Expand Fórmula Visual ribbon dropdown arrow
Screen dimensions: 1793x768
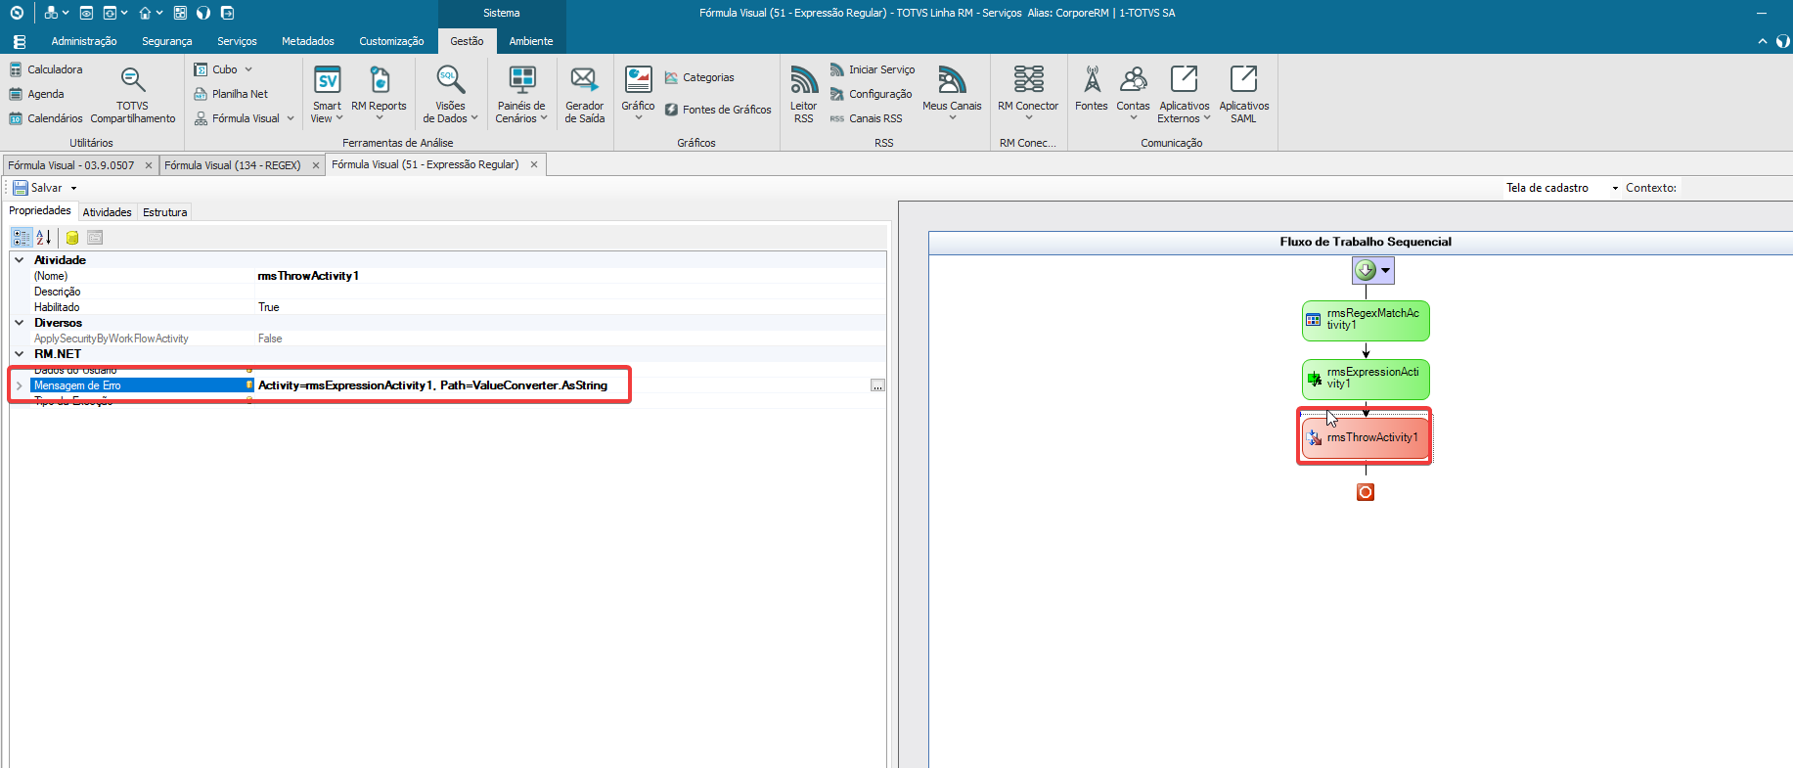pos(291,118)
